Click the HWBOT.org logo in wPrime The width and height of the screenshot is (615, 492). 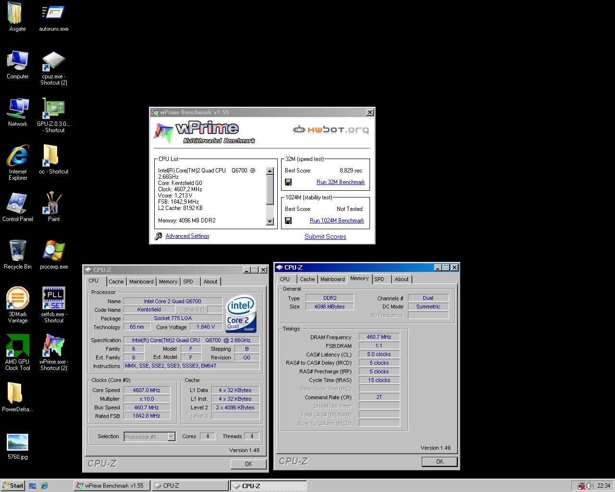coord(331,130)
